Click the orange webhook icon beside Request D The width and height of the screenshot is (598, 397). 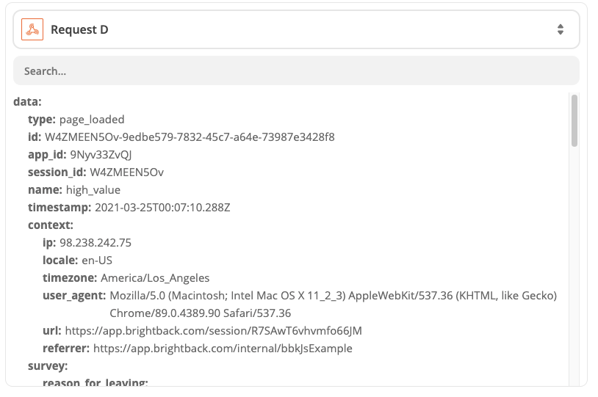coord(32,29)
